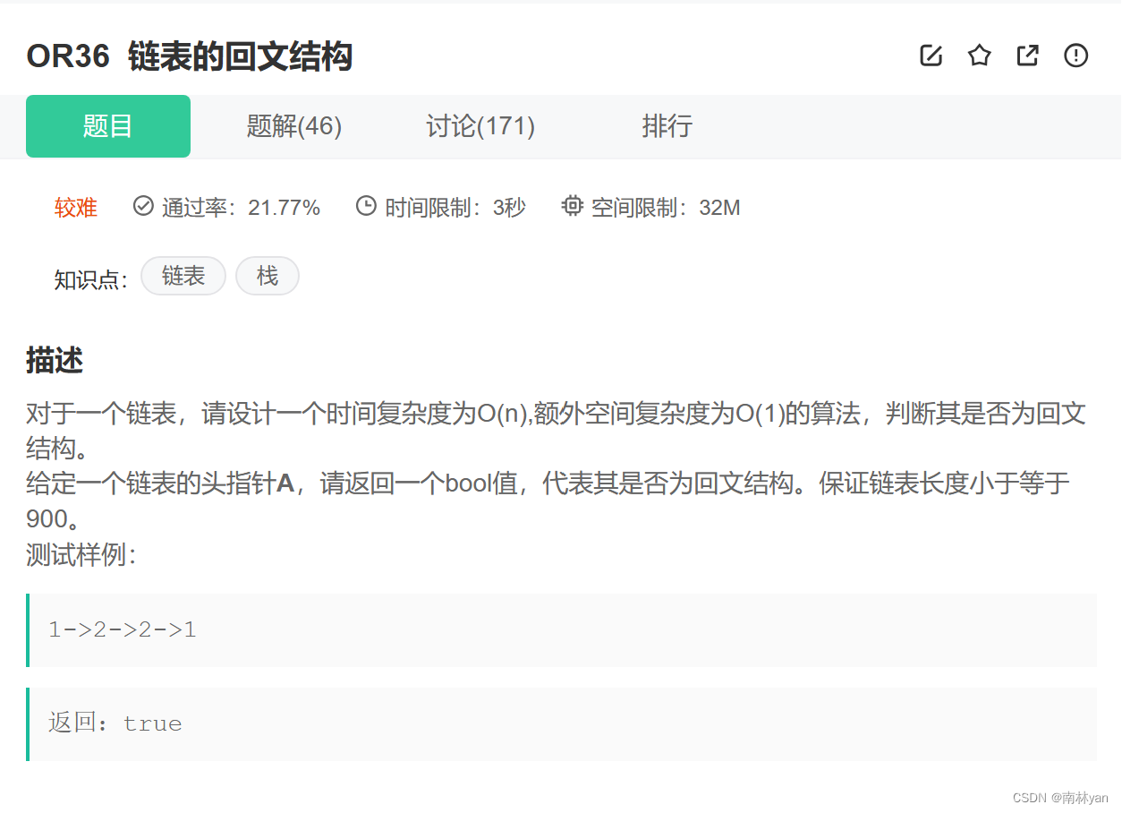Click the 链表 knowledge tag
1122x813 pixels.
(x=183, y=276)
